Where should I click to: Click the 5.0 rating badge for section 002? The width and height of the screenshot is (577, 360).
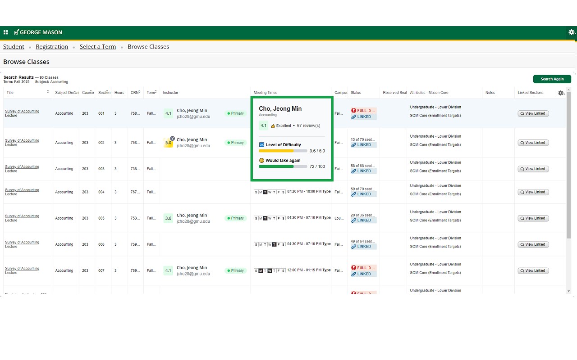pos(168,143)
